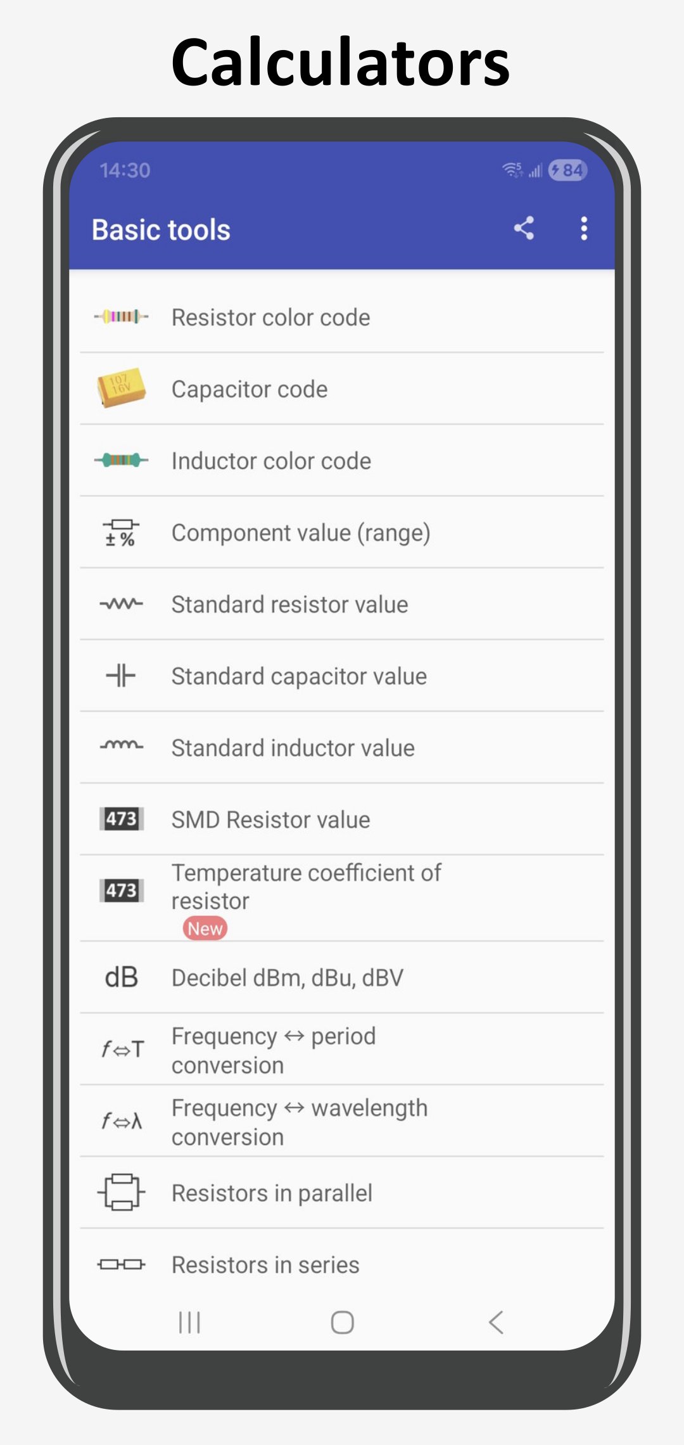The image size is (684, 1445).
Task: Tap the component tolerance percent icon
Action: point(121,532)
